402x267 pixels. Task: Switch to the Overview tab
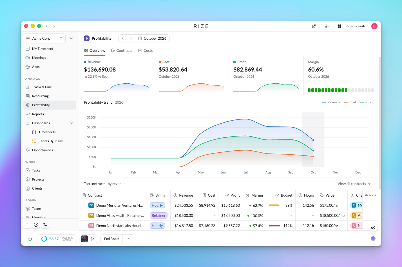(x=95, y=50)
